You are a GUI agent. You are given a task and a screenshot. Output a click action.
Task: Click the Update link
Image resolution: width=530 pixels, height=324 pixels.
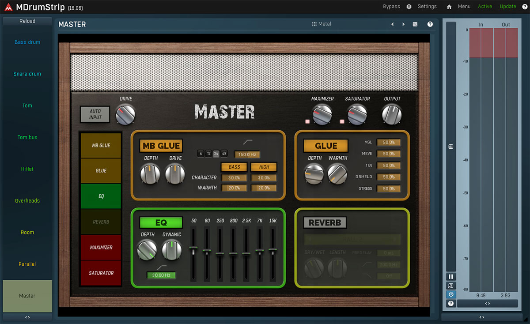click(x=508, y=7)
